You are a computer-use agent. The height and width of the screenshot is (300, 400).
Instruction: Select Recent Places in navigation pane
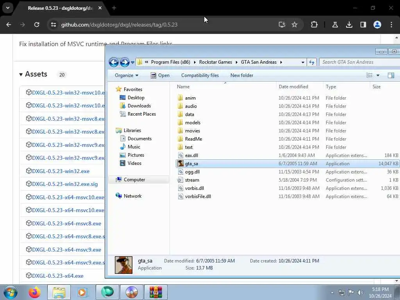click(141, 114)
